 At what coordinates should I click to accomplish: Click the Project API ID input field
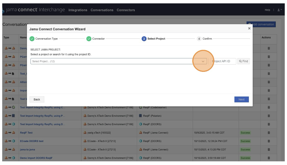point(223,61)
